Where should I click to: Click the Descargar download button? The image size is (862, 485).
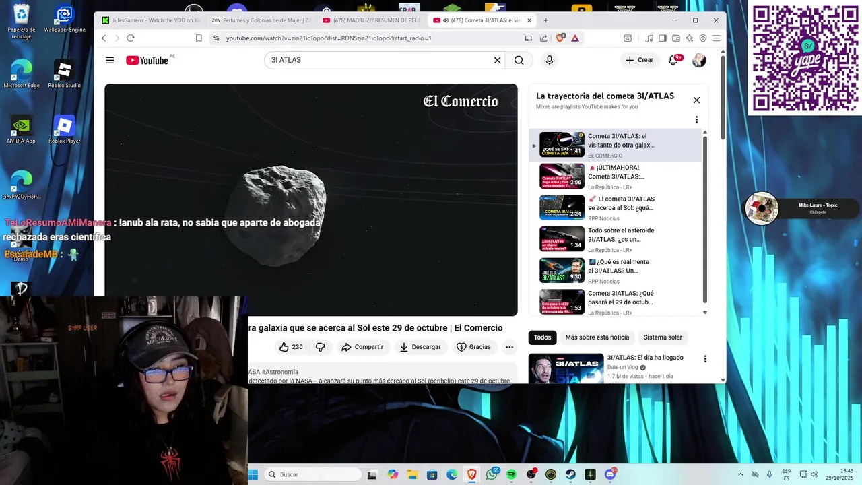(420, 347)
